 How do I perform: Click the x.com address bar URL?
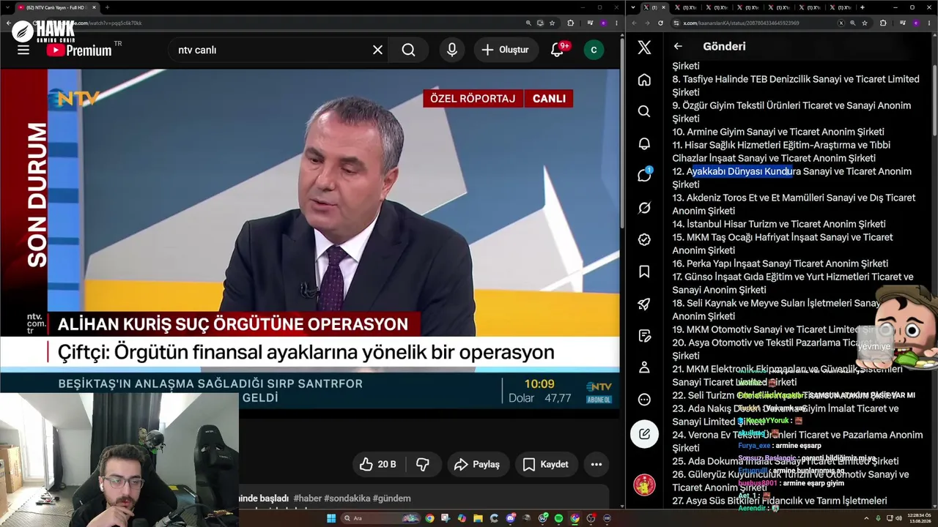click(741, 23)
